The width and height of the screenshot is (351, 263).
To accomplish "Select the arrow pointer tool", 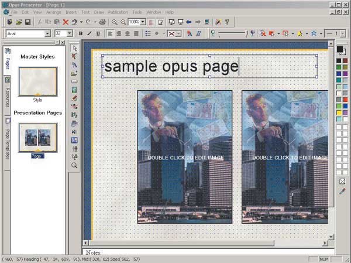I will [x=74, y=48].
